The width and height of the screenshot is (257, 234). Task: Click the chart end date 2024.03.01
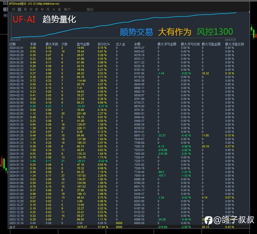click(x=230, y=40)
